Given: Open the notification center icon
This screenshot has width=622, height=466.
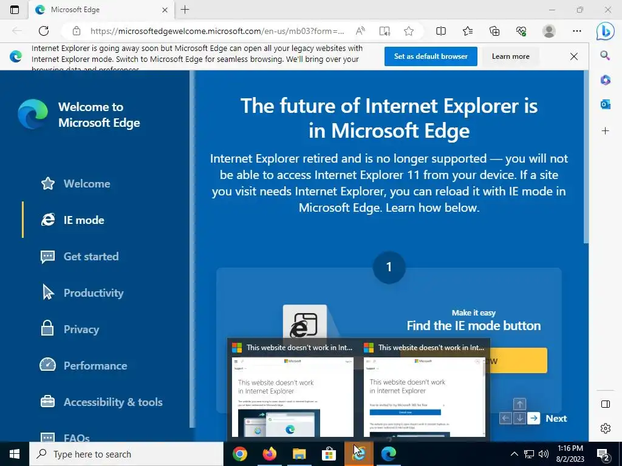Looking at the screenshot, I should tap(603, 455).
